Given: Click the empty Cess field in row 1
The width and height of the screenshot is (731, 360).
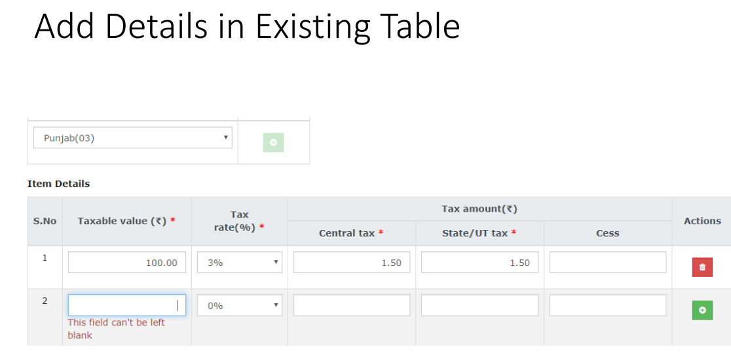Looking at the screenshot, I should [x=608, y=263].
